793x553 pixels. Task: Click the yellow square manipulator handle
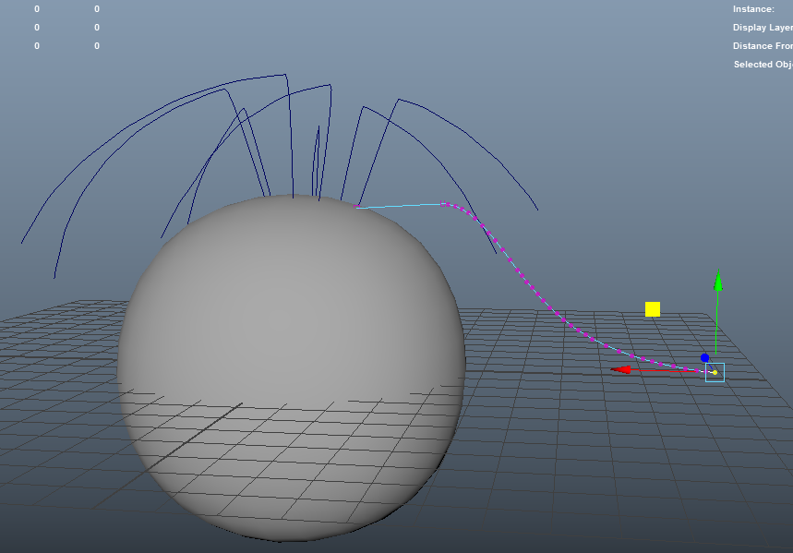[653, 309]
